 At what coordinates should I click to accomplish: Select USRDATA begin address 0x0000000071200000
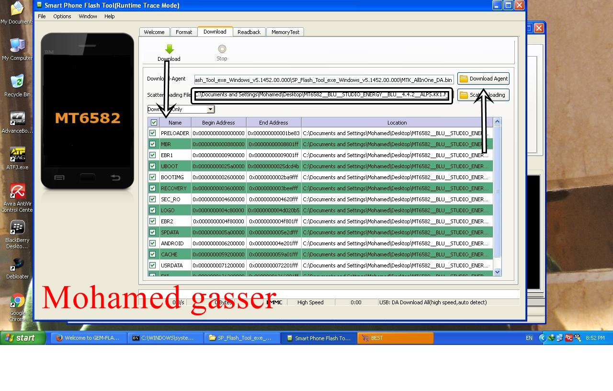click(218, 265)
